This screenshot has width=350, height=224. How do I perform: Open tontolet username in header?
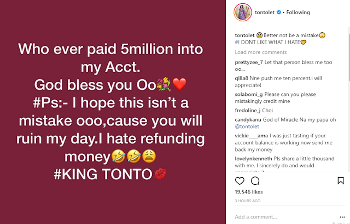pos(265,13)
